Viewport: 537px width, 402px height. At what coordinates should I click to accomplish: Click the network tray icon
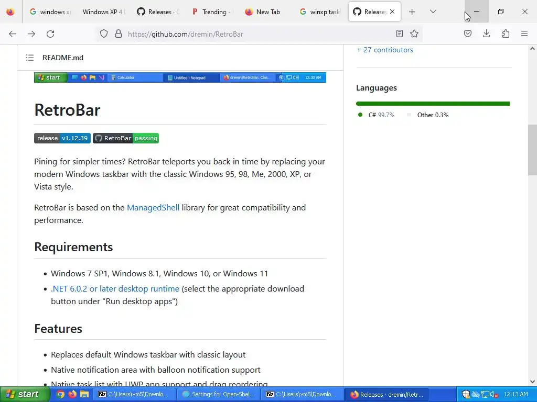click(485, 395)
